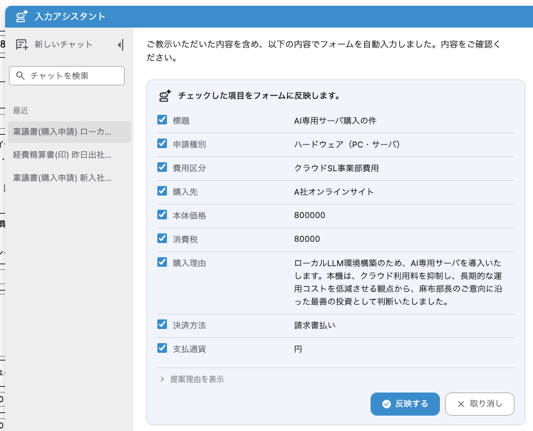Click the value 円
Viewport: 533px width, 431px height.
(x=298, y=349)
